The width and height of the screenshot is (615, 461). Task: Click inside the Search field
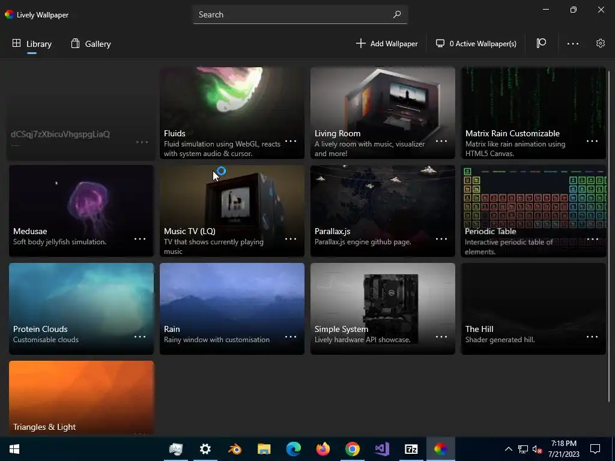tap(300, 14)
